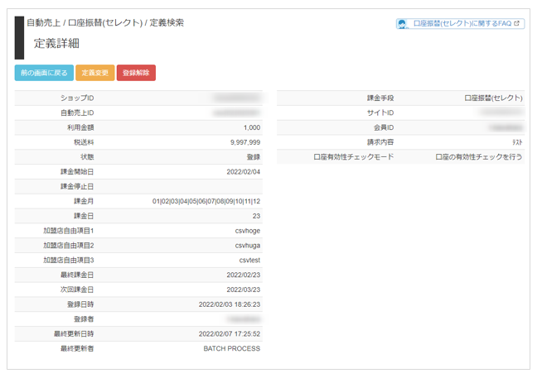Click the external link icon beside FAQ
542x383 pixels.
point(517,23)
